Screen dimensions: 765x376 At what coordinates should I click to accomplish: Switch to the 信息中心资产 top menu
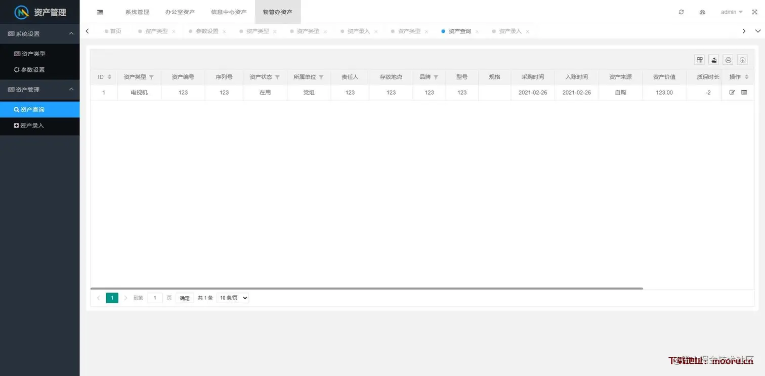(x=229, y=12)
